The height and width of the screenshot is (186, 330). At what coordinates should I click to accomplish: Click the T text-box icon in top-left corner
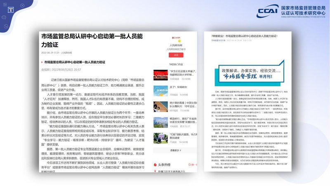click(x=11, y=10)
